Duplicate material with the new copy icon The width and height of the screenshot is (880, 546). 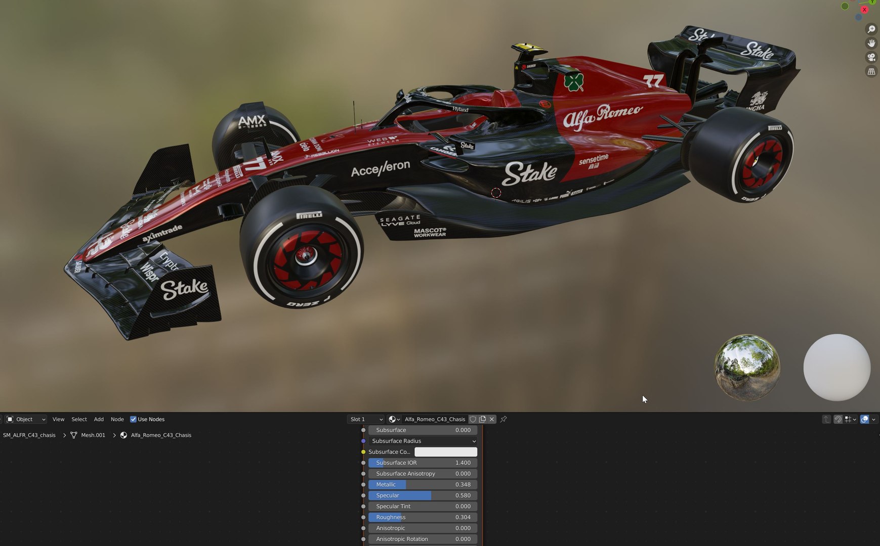(482, 419)
